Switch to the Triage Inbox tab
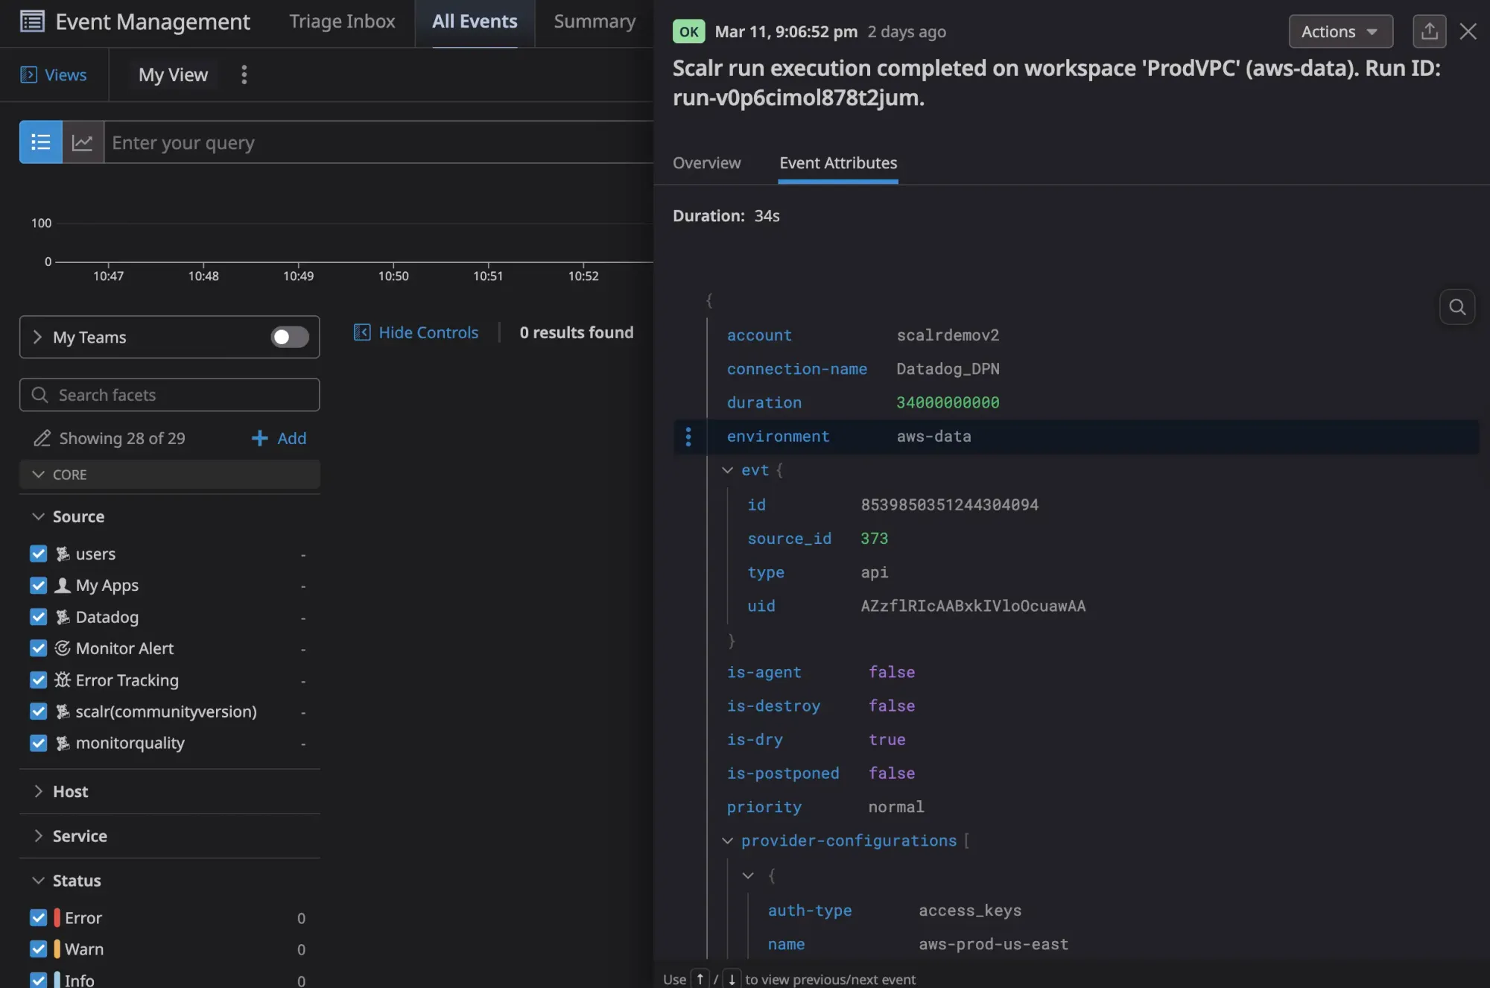This screenshot has width=1490, height=988. coord(342,22)
